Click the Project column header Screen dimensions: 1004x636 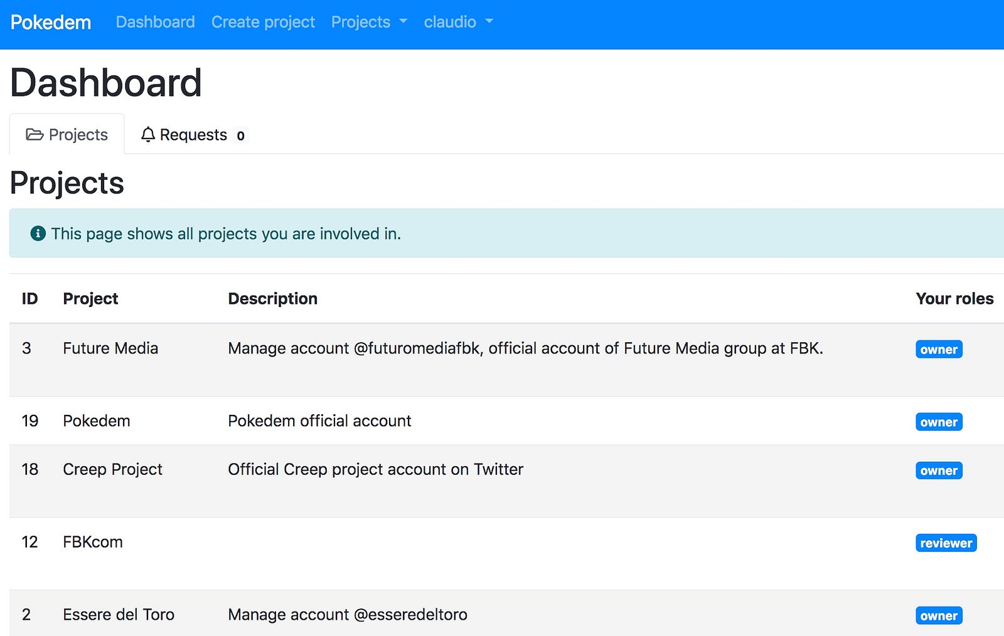pos(90,299)
